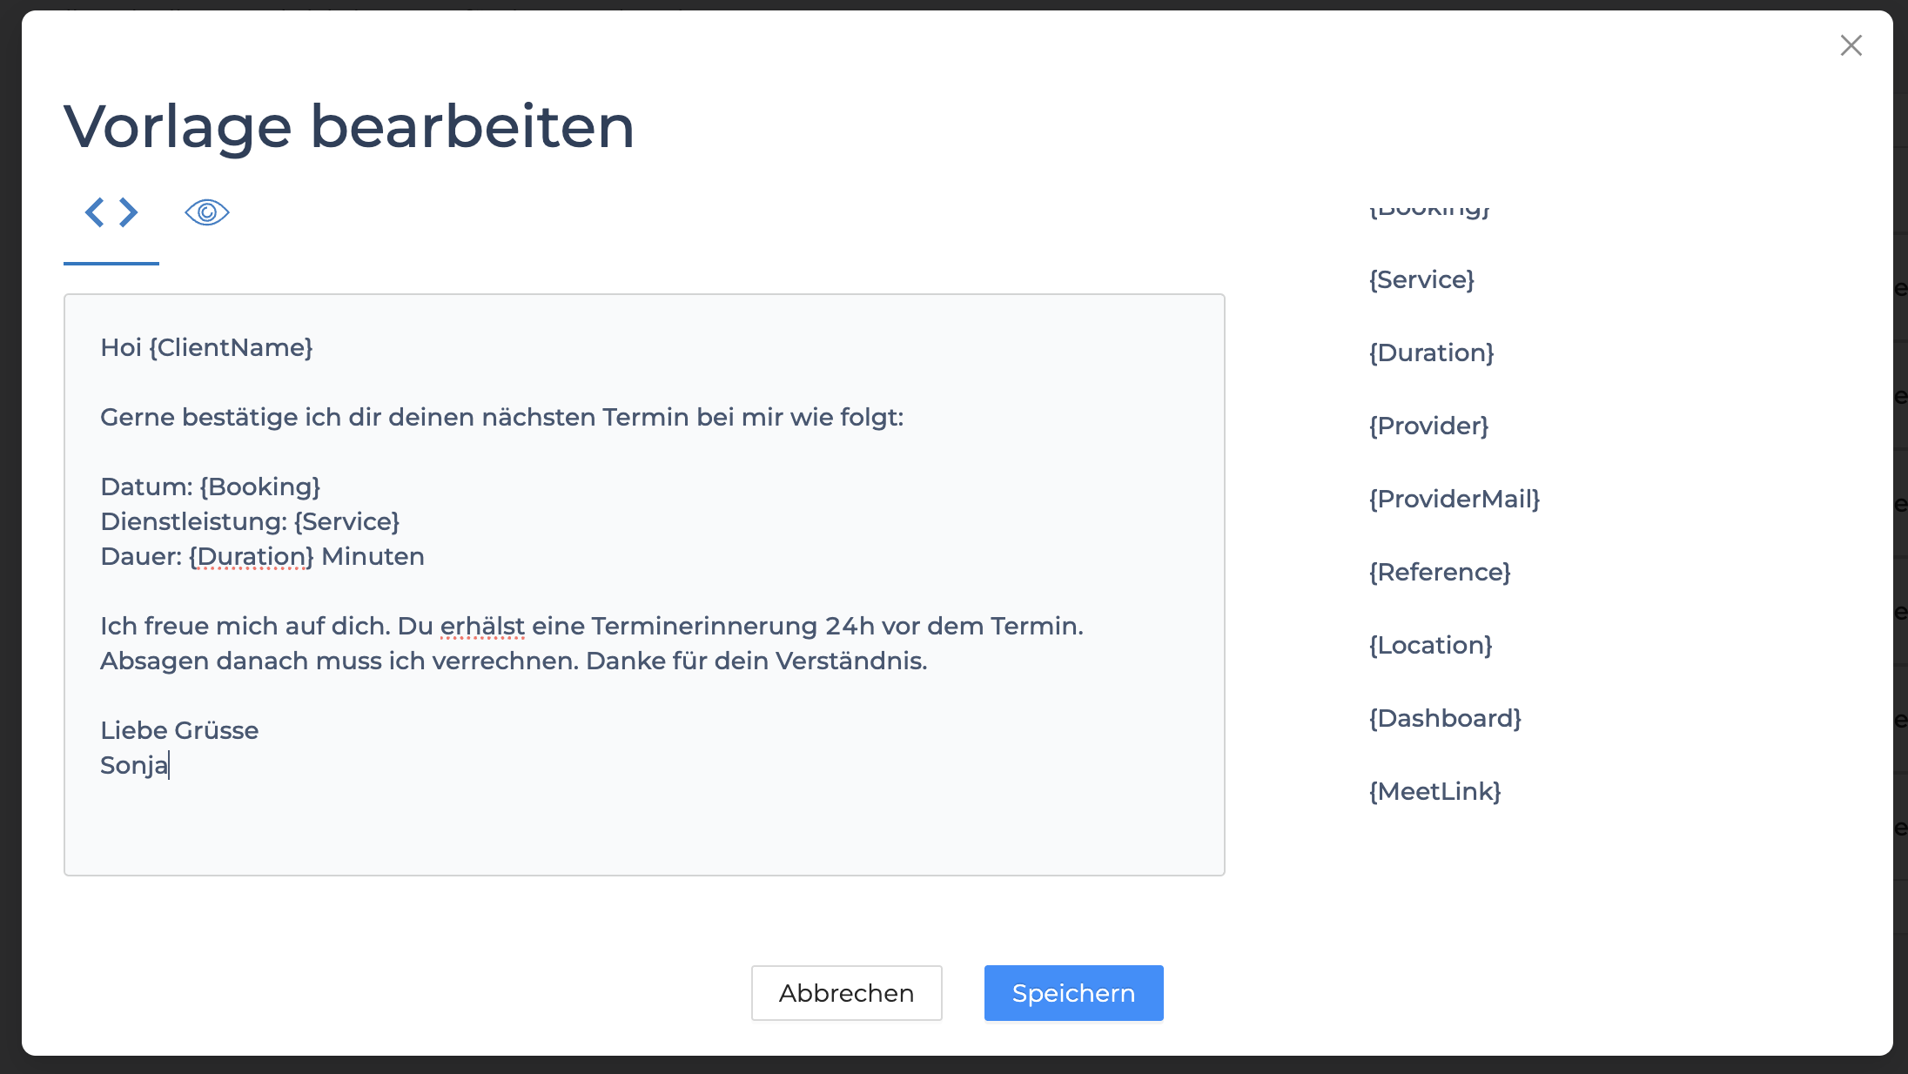Switch to the code editor tab
The image size is (1908, 1074).
(111, 212)
